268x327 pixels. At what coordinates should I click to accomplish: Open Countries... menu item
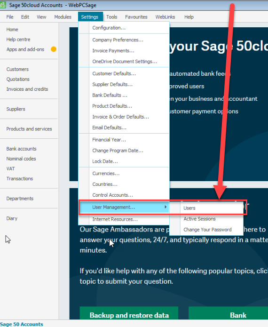click(124, 184)
